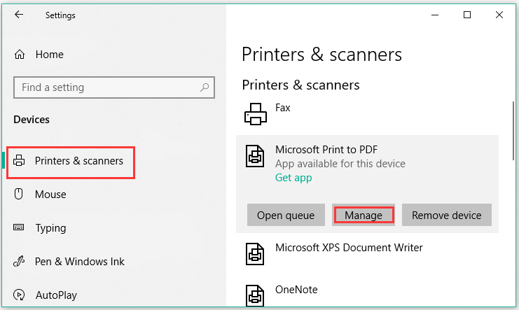519x310 pixels.
Task: Click the Microsoft Print to PDF icon
Action: 255,156
